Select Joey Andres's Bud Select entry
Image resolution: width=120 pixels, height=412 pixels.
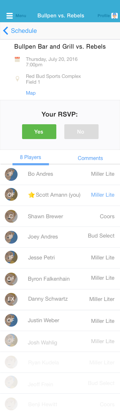(101, 236)
